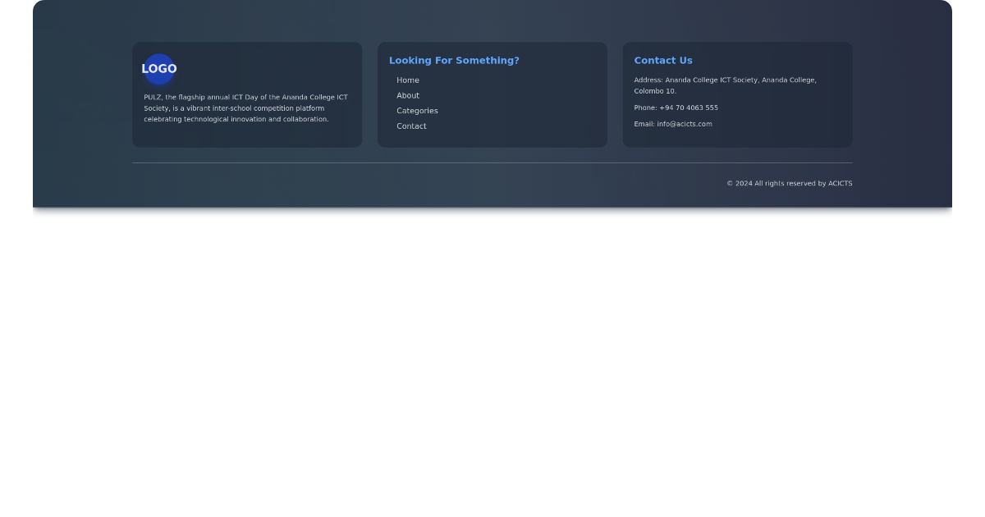The width and height of the screenshot is (985, 517).
Task: Click the navigation links card
Action: click(x=492, y=94)
